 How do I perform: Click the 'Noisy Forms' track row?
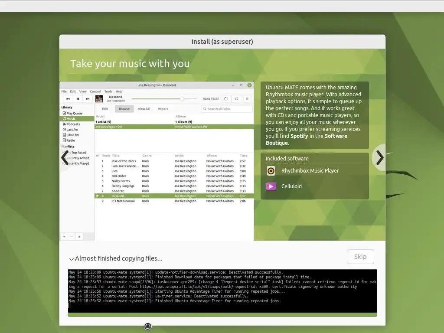point(174,181)
